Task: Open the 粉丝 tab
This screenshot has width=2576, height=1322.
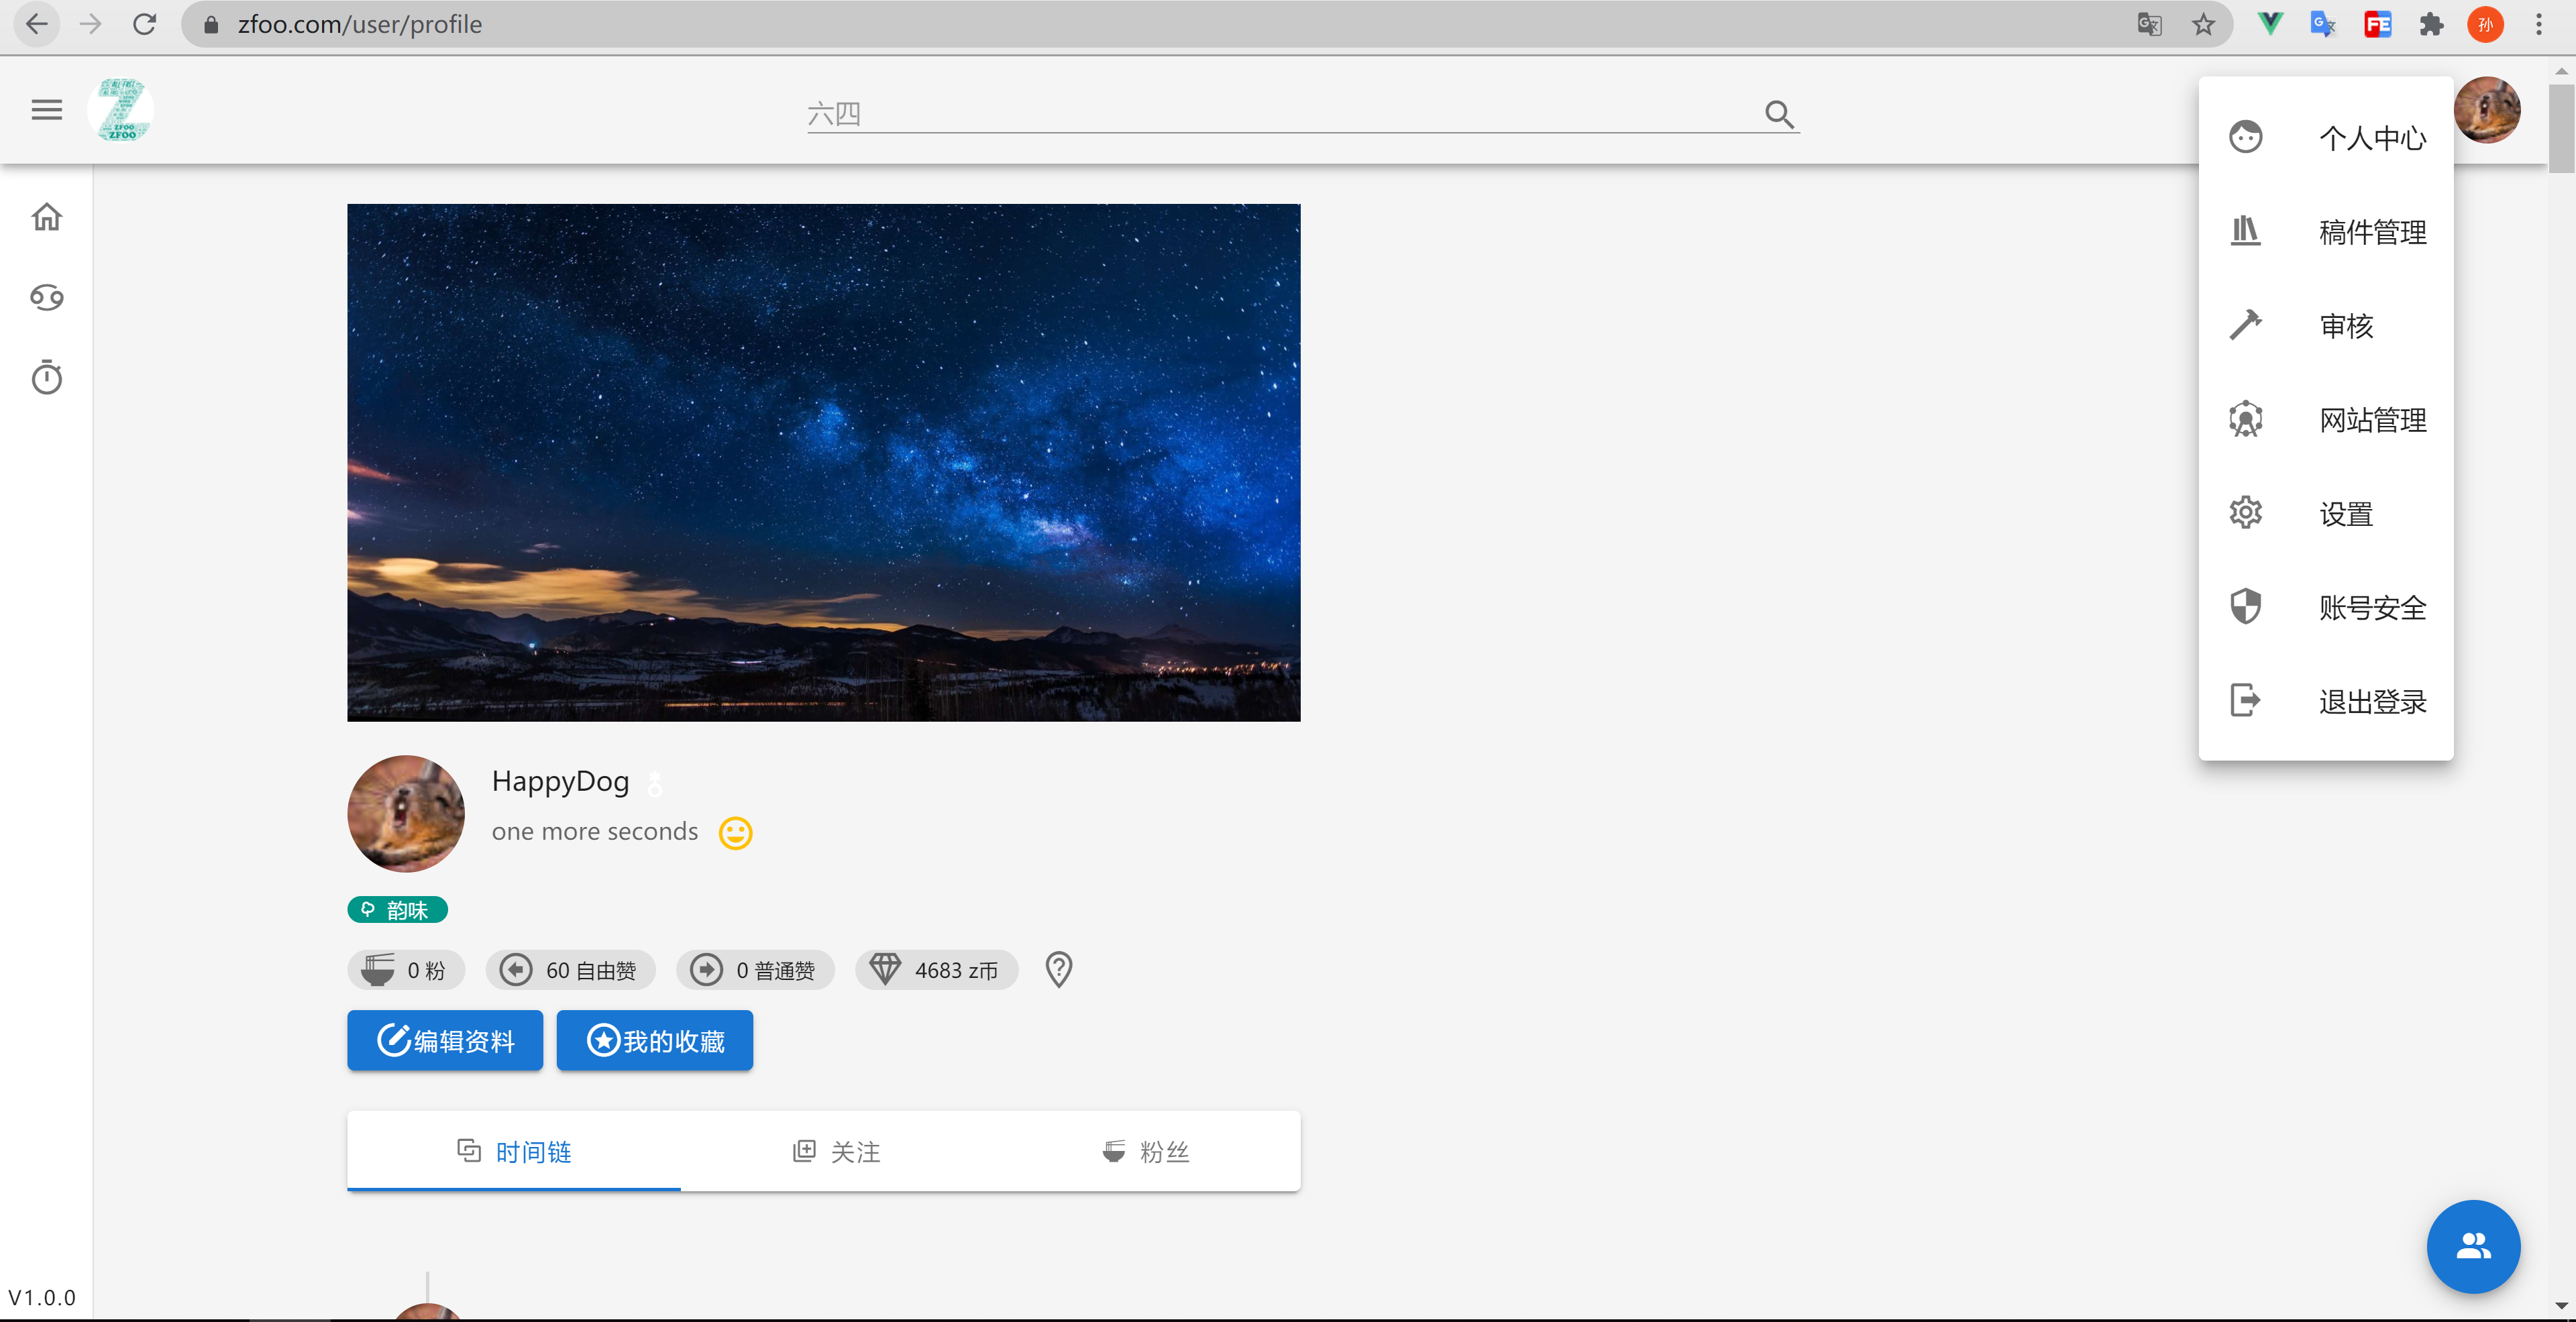Action: click(x=1146, y=1152)
